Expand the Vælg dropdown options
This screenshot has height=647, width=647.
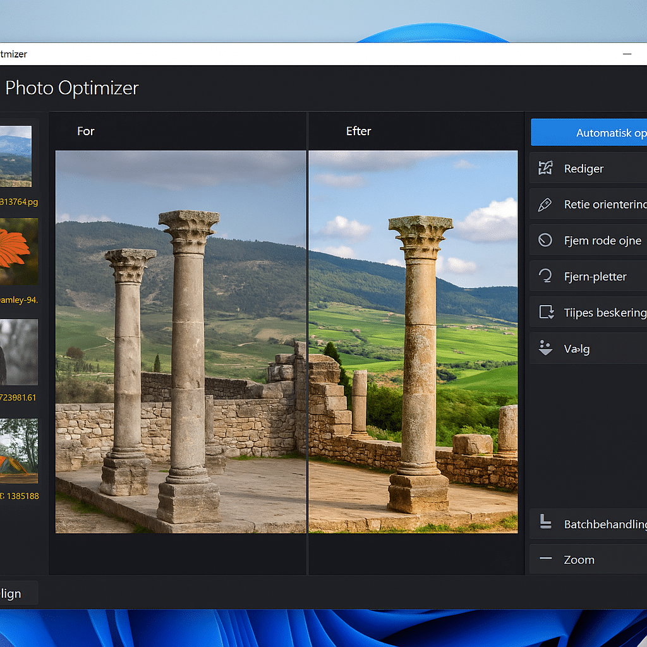tap(588, 348)
